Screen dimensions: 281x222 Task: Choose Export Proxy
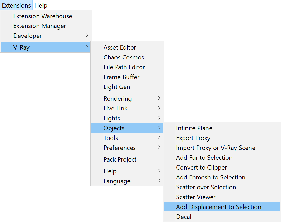point(222,138)
